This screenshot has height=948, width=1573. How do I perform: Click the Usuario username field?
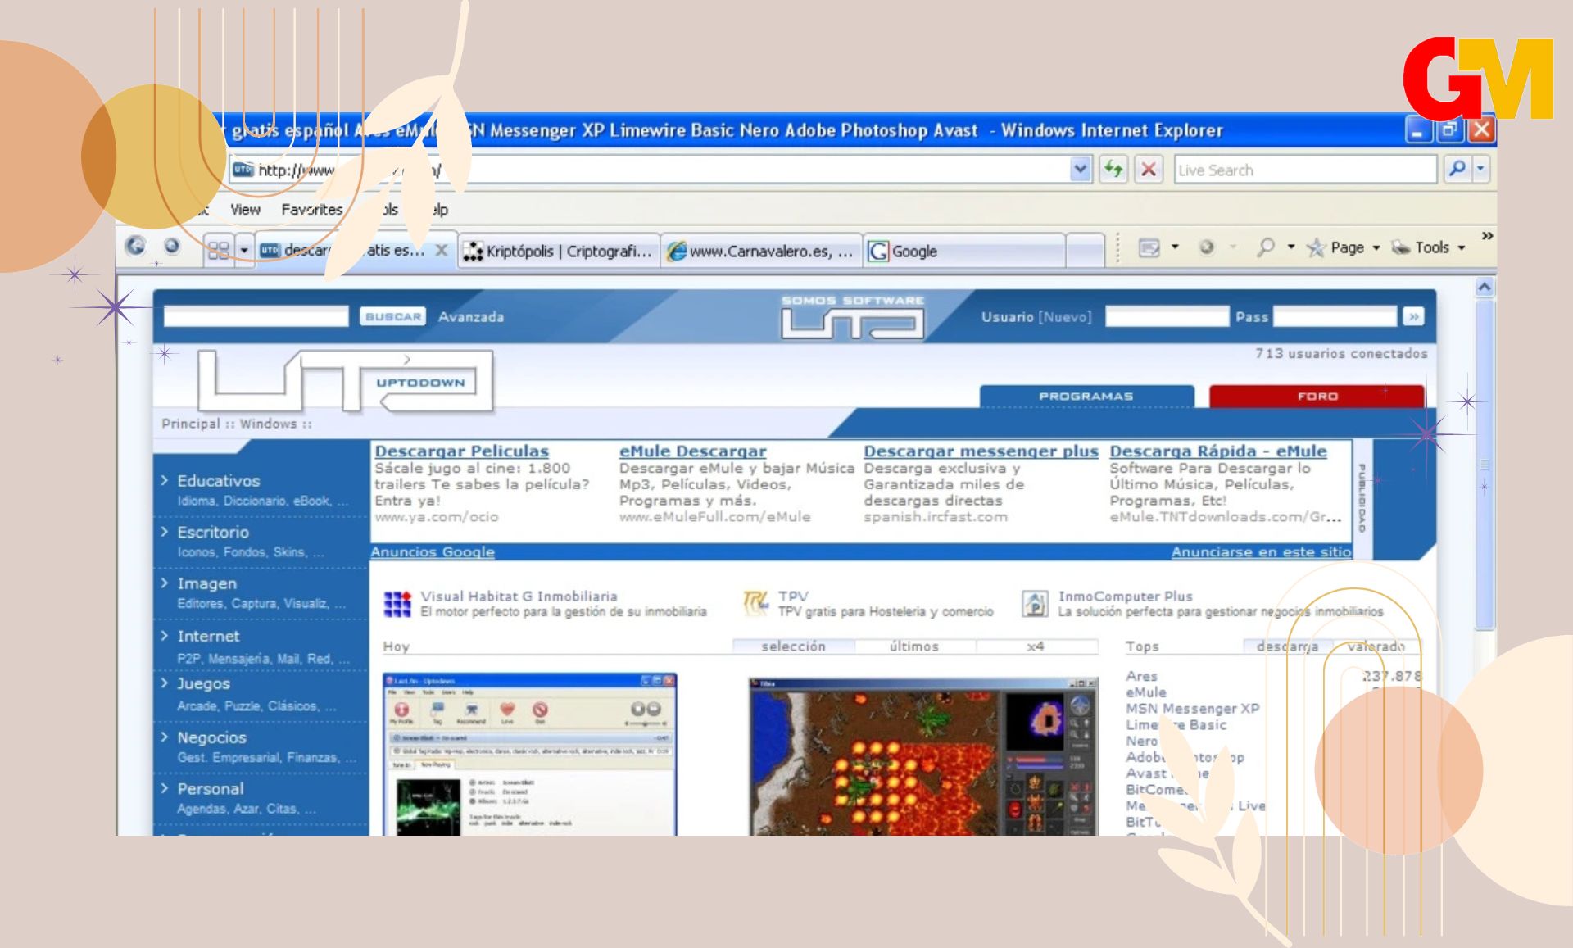coord(1167,316)
